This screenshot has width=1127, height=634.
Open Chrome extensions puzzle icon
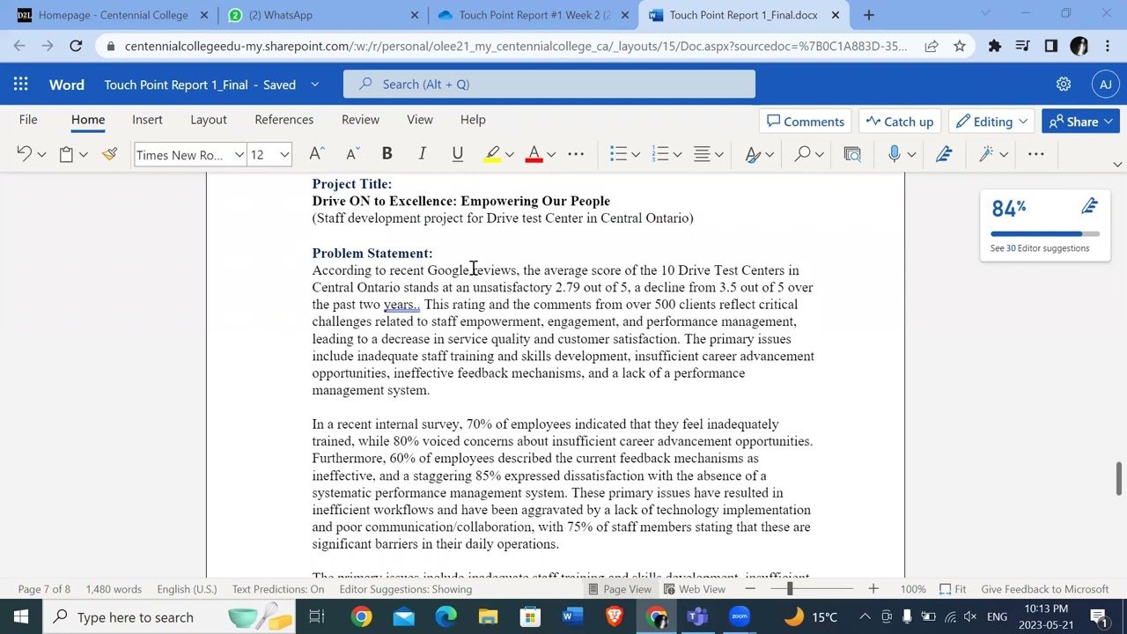click(x=995, y=46)
